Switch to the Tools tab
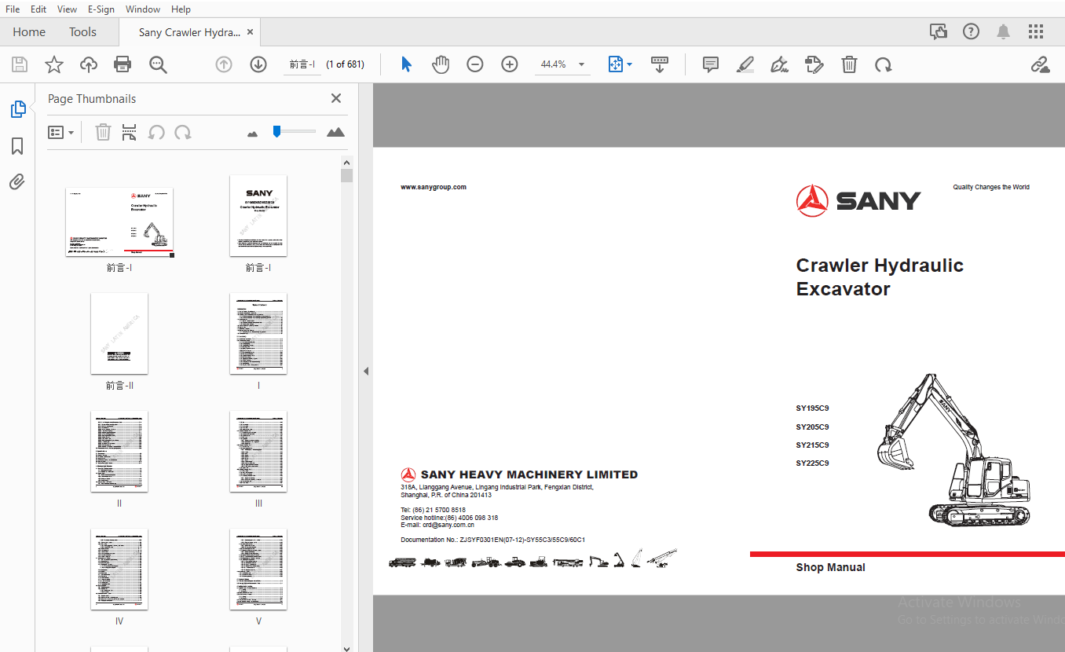This screenshot has height=652, width=1065. (x=82, y=32)
